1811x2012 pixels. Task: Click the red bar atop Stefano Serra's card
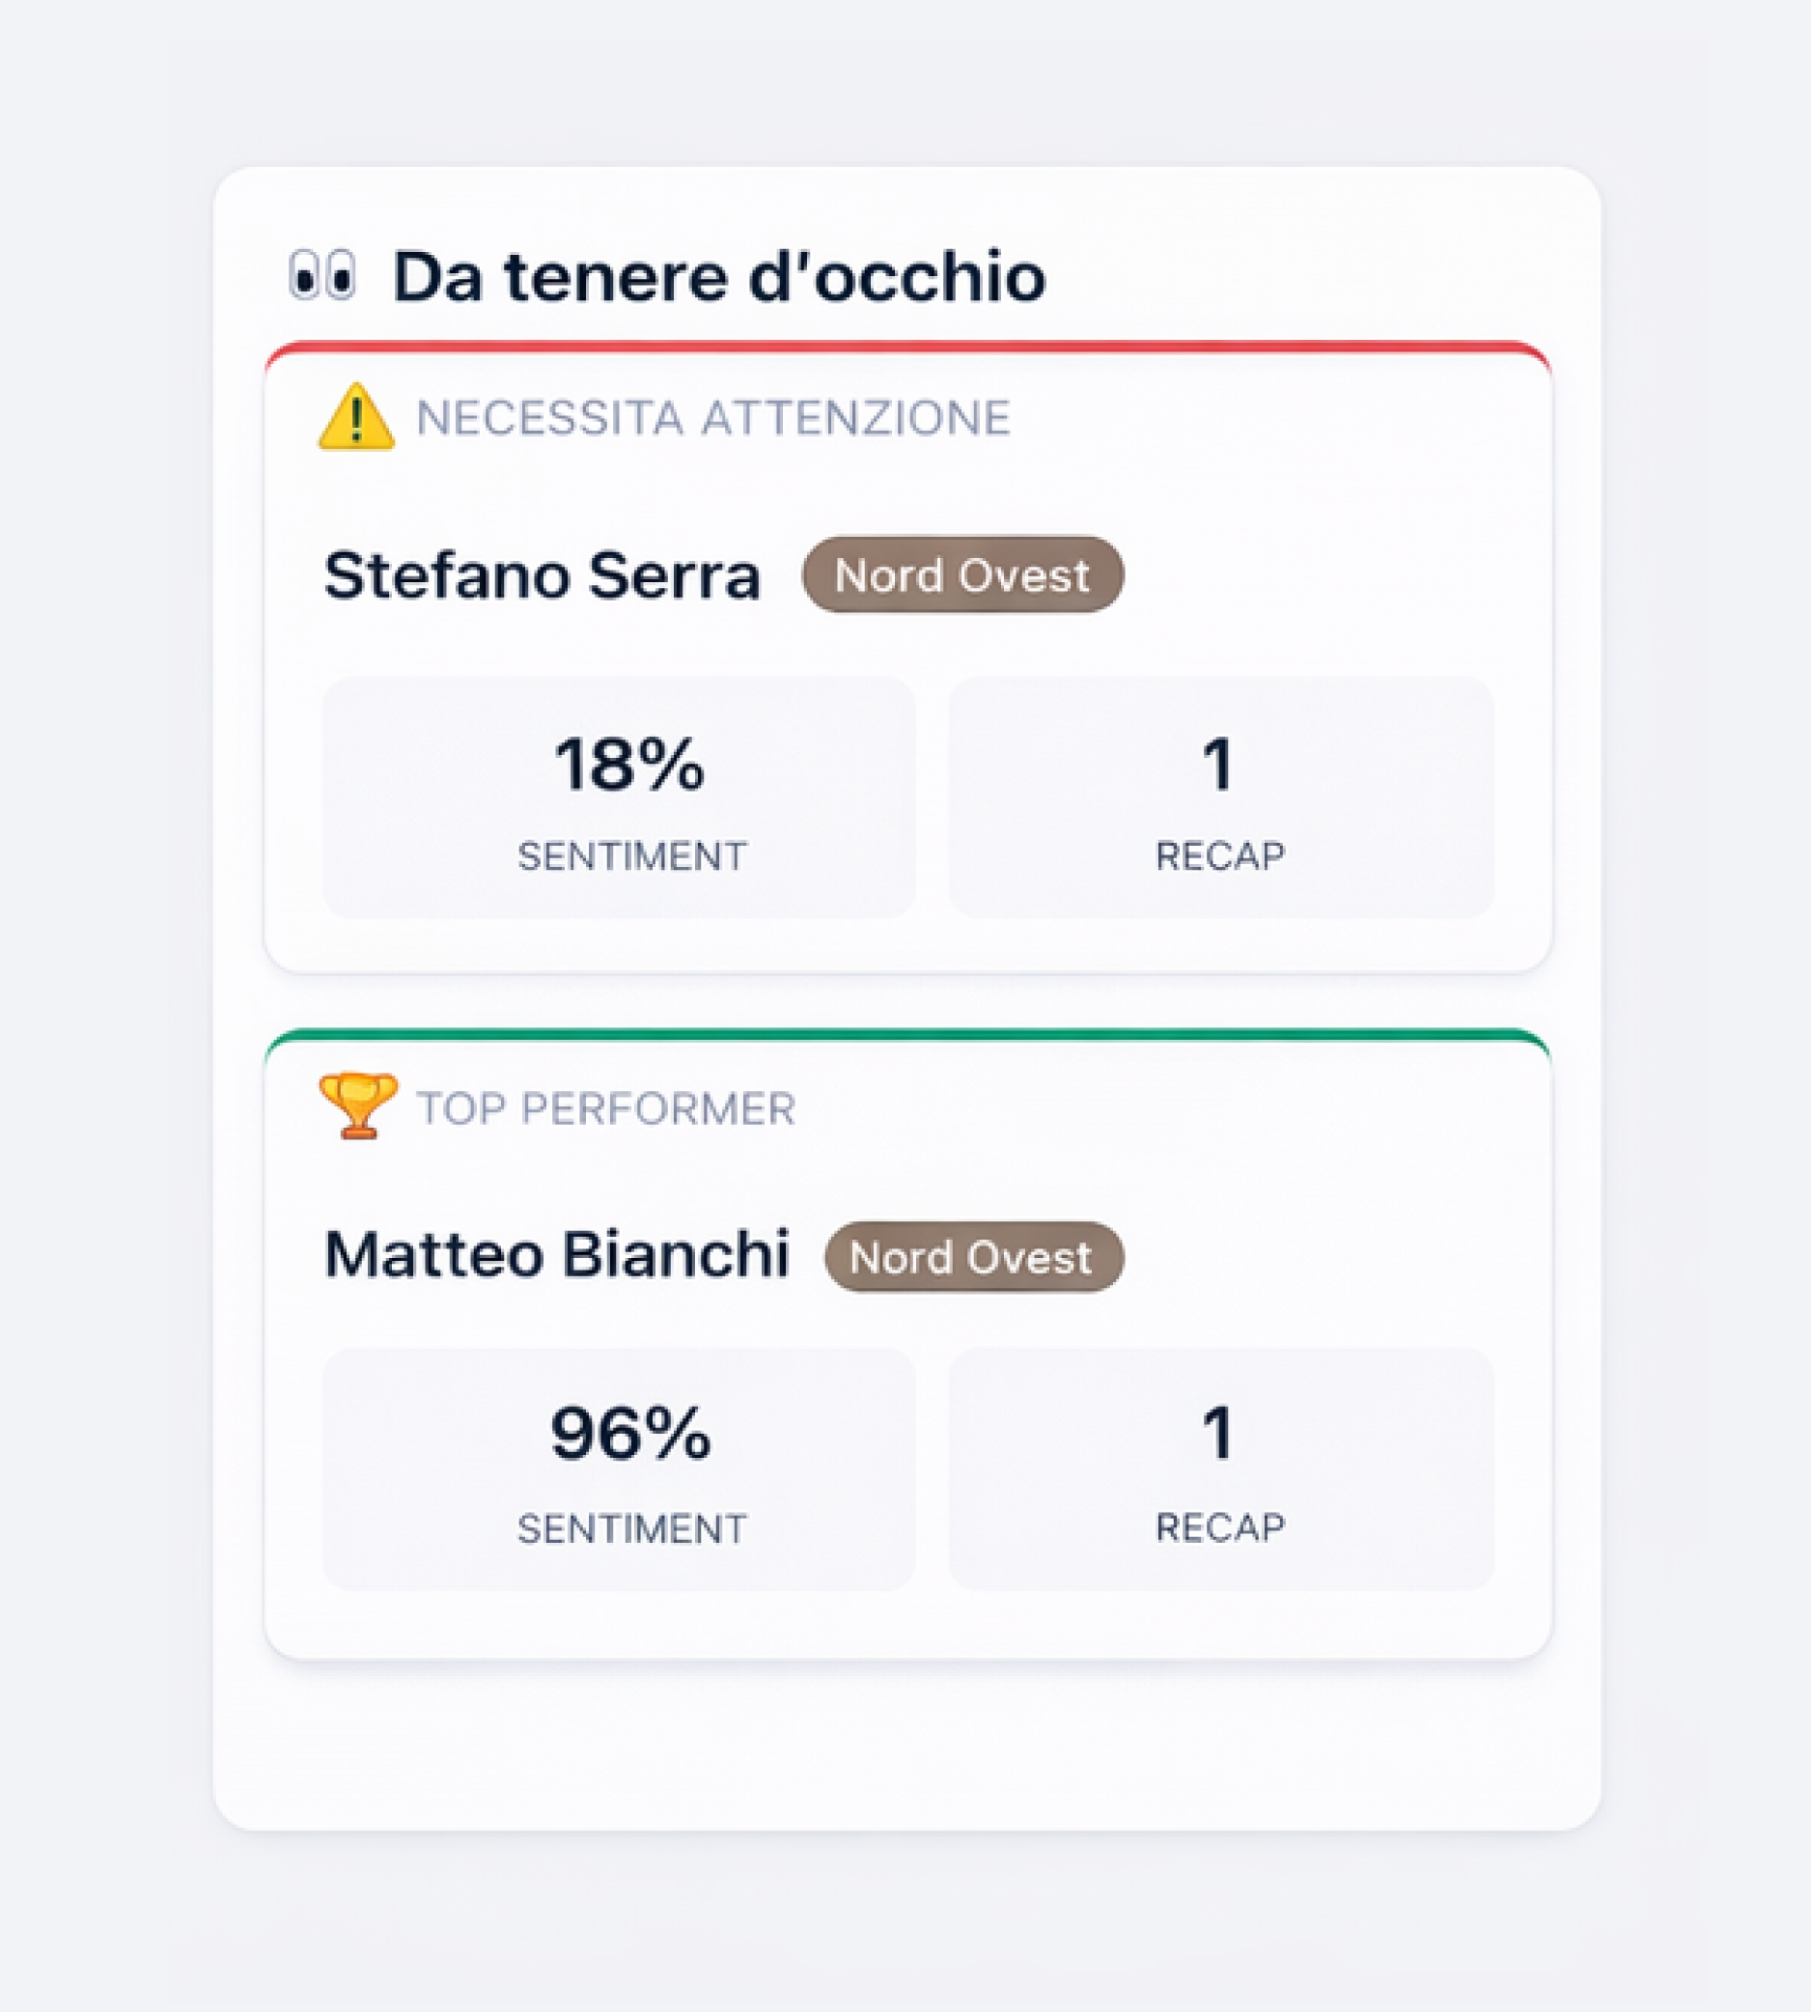tap(907, 349)
